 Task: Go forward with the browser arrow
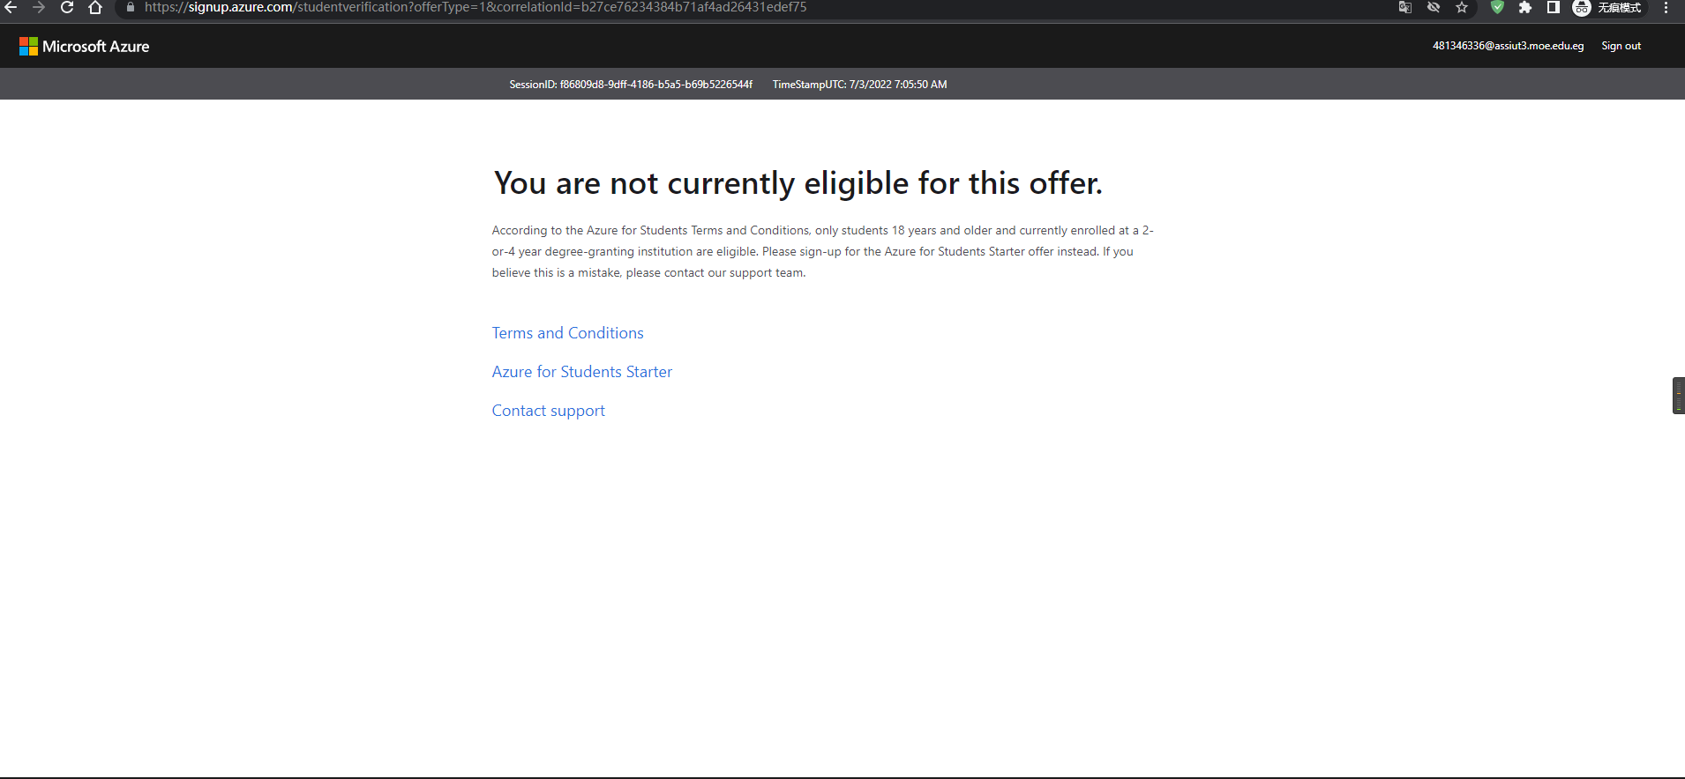point(39,7)
